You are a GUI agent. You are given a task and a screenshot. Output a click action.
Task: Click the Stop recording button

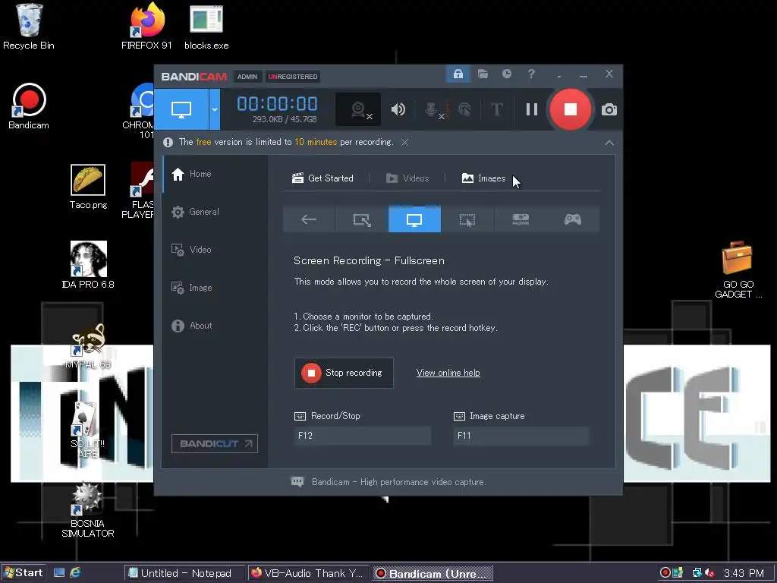pos(344,373)
